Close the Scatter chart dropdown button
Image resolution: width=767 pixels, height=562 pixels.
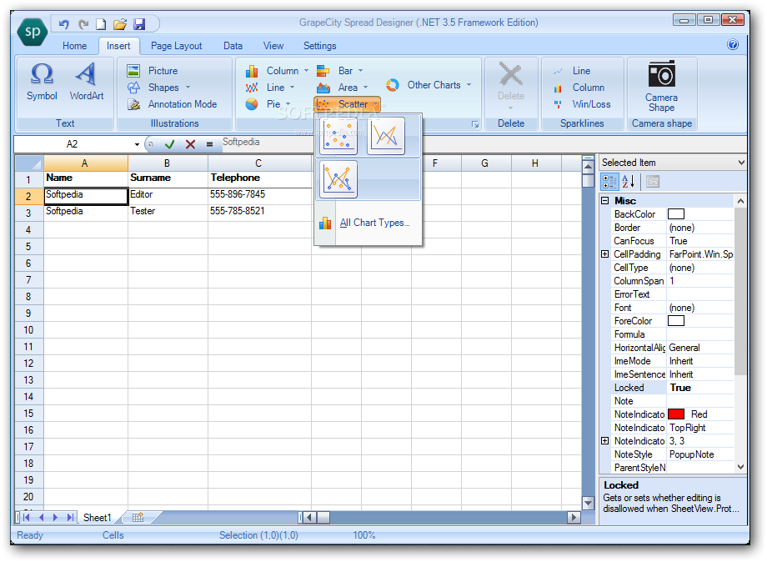[x=348, y=104]
